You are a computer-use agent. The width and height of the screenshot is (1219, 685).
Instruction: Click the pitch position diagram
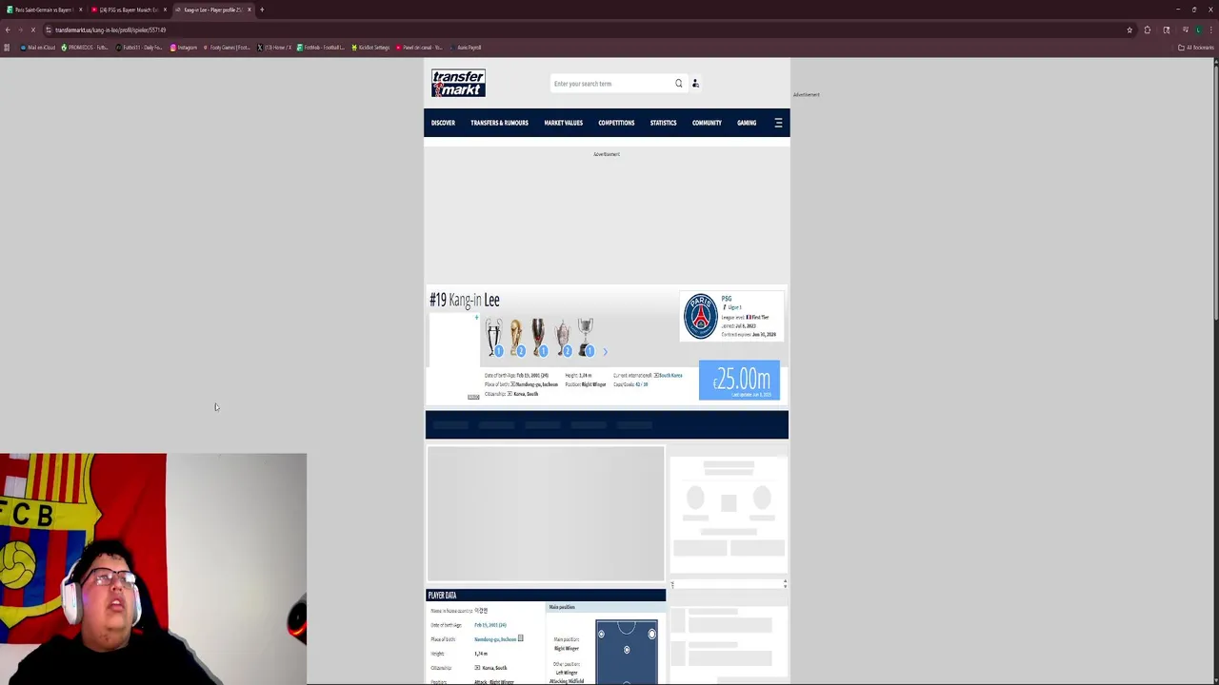click(627, 652)
